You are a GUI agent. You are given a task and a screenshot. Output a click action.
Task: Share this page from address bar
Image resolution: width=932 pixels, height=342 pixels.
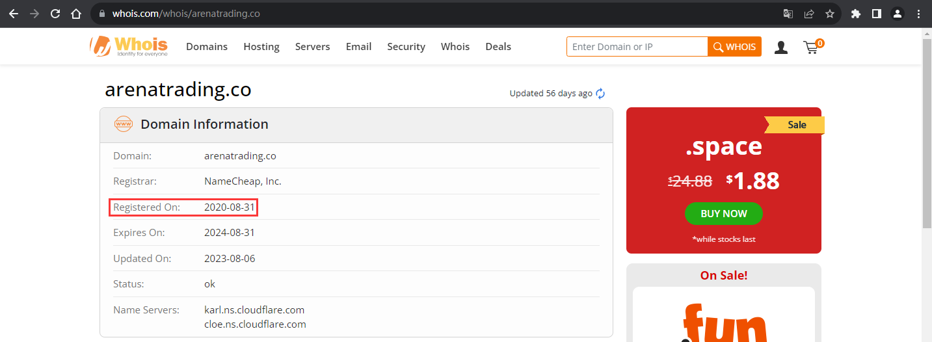(x=808, y=14)
